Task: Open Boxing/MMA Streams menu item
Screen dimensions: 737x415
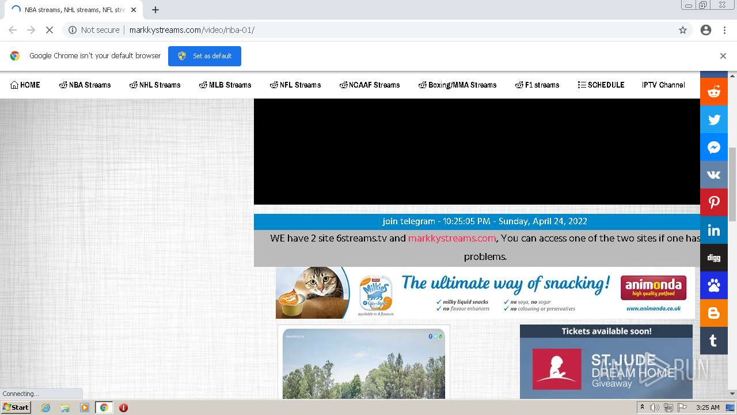Action: click(x=458, y=85)
